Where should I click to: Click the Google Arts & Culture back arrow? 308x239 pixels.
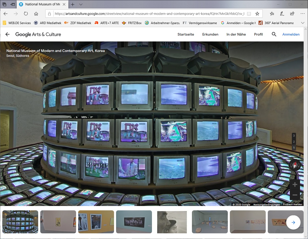[7, 34]
